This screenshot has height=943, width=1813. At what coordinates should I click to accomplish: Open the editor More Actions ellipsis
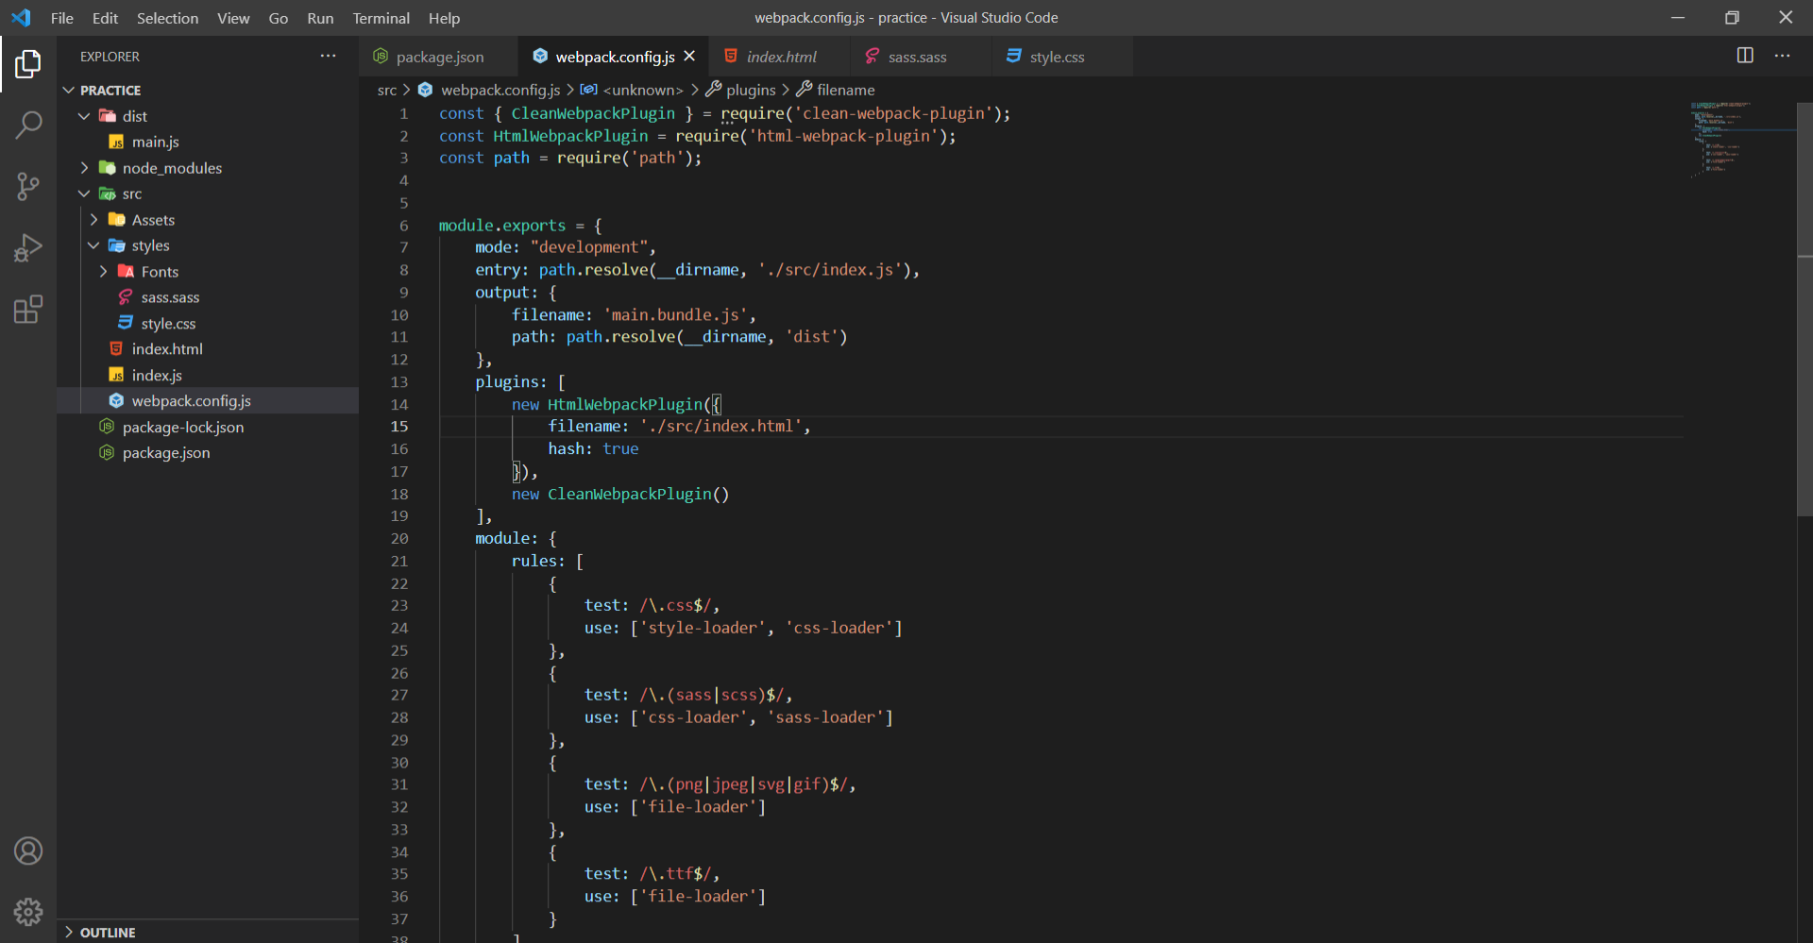tap(1782, 56)
